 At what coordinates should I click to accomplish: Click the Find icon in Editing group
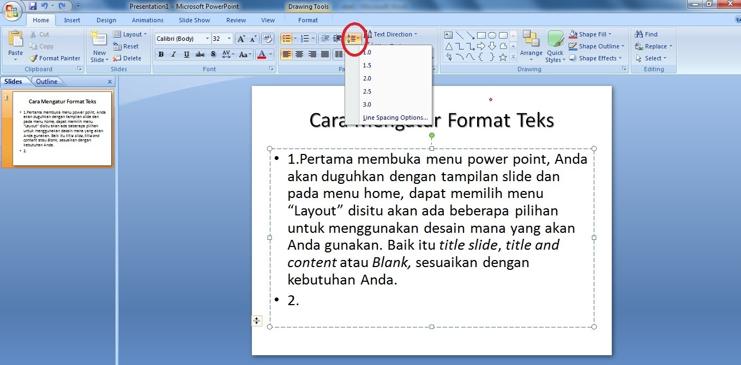646,34
